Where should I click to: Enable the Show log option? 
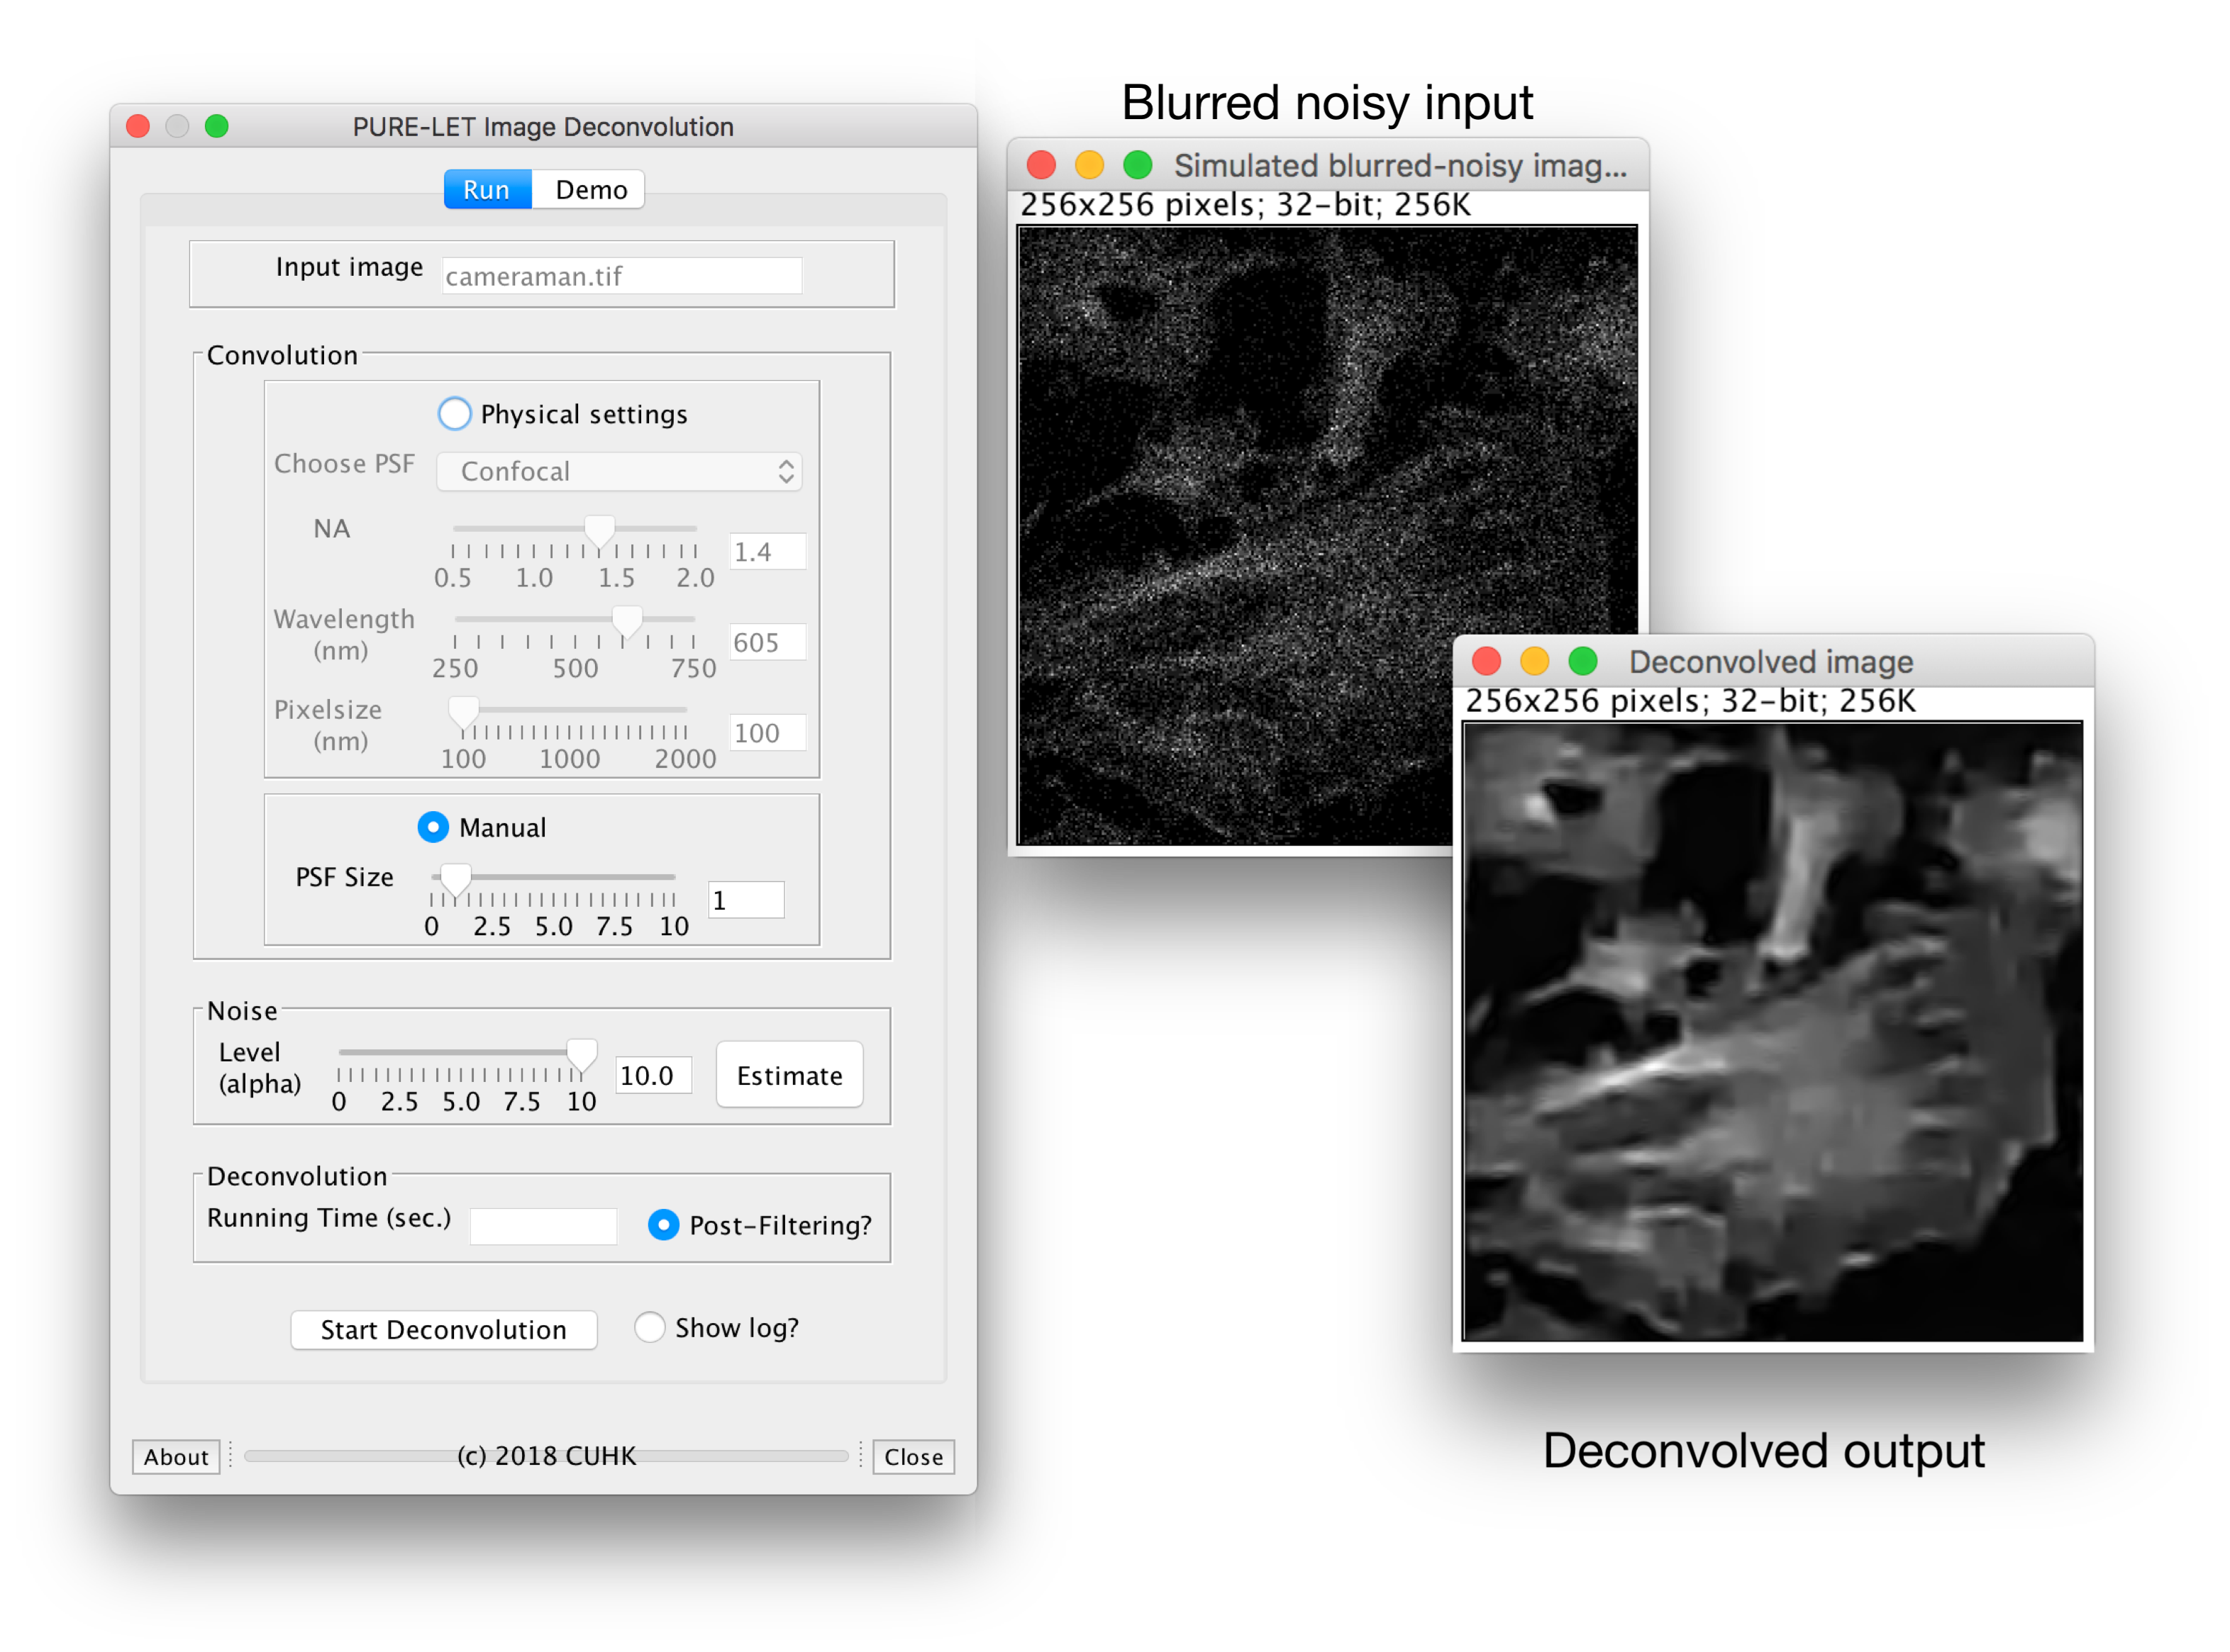(x=649, y=1327)
